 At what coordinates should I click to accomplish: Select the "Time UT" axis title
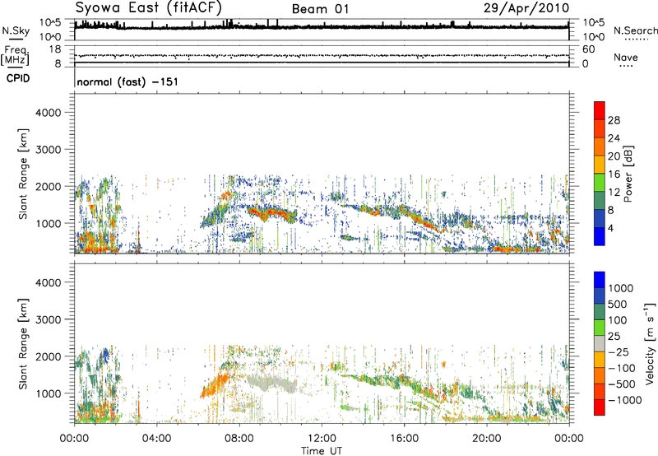[322, 451]
